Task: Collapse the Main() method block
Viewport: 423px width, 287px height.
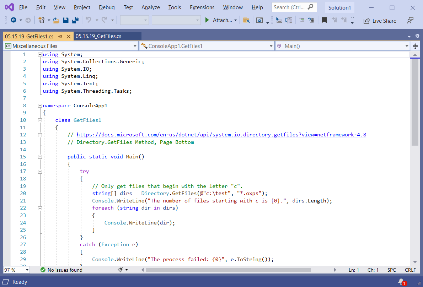Action: (x=40, y=157)
